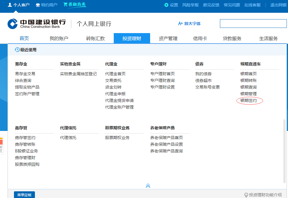Viewport: 288px width, 198px height.
Task: Click the lightbulb icon beside 投资理财功能介绍
Action: point(246,195)
